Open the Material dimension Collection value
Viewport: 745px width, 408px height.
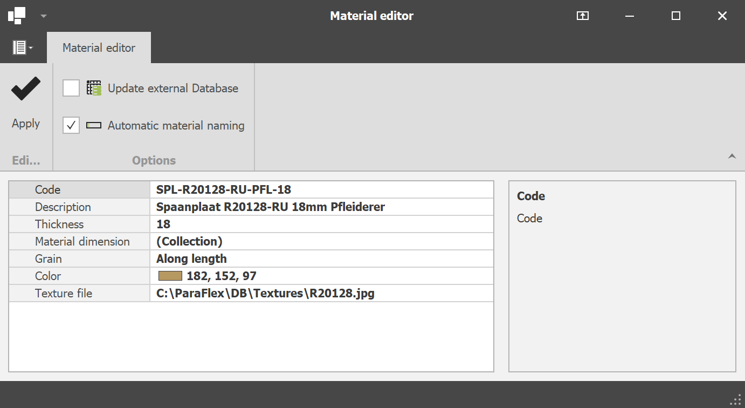click(x=321, y=242)
